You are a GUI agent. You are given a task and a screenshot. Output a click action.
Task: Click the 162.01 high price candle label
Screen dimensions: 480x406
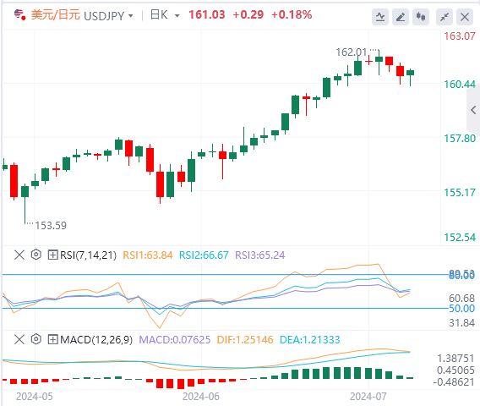tap(351, 52)
